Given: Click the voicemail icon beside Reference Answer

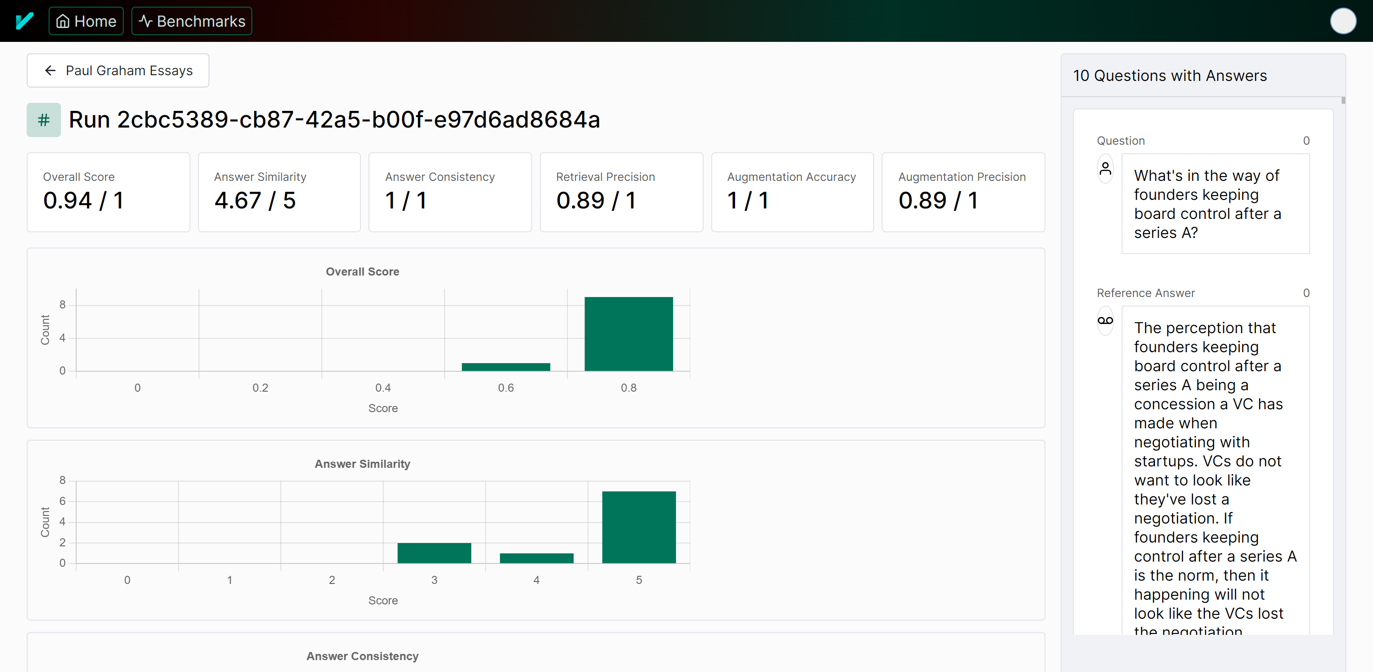Looking at the screenshot, I should tap(1105, 321).
